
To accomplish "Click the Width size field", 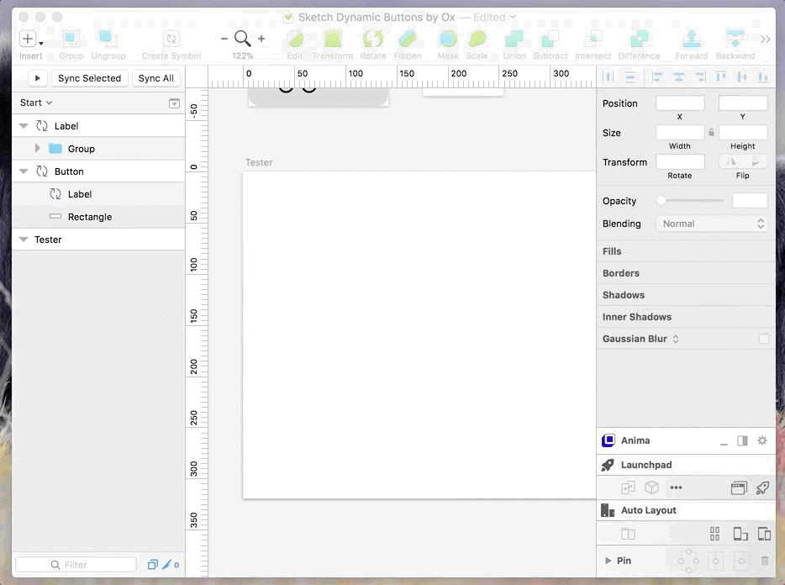I will [x=680, y=133].
